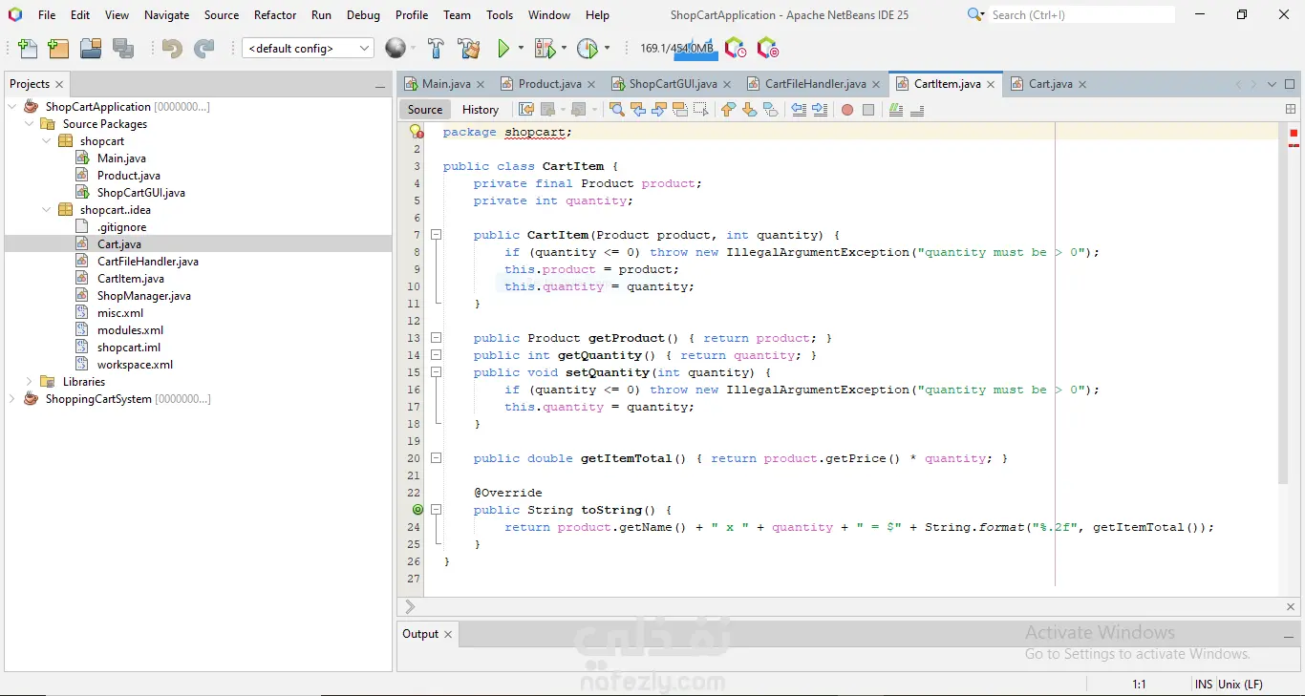The height and width of the screenshot is (696, 1305).
Task: Toggle the rectangular selection icon
Action: (x=700, y=110)
